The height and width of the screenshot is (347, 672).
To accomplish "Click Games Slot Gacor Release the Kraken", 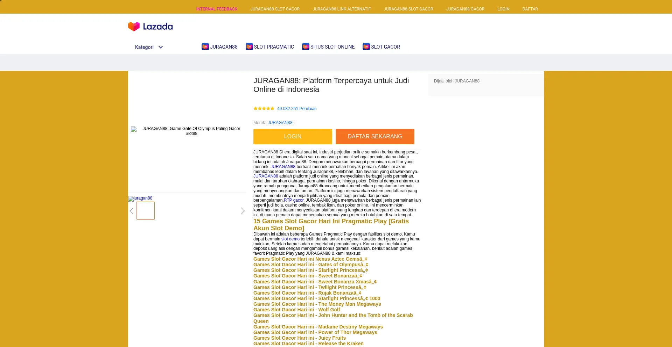I will point(308,344).
